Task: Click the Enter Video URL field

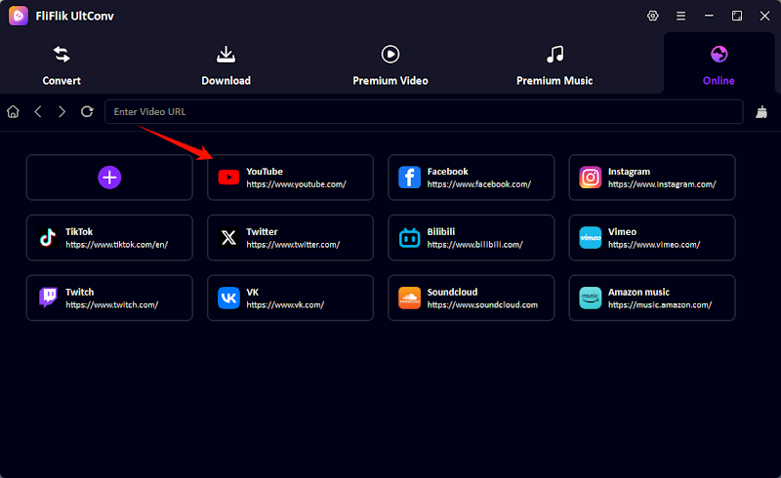Action: coord(424,111)
